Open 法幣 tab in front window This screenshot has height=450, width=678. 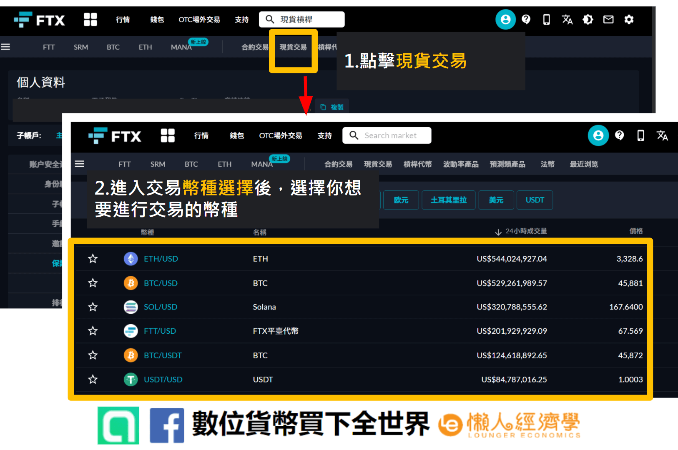click(547, 164)
